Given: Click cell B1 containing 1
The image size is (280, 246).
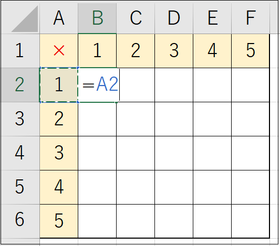Looking at the screenshot, I should [97, 51].
